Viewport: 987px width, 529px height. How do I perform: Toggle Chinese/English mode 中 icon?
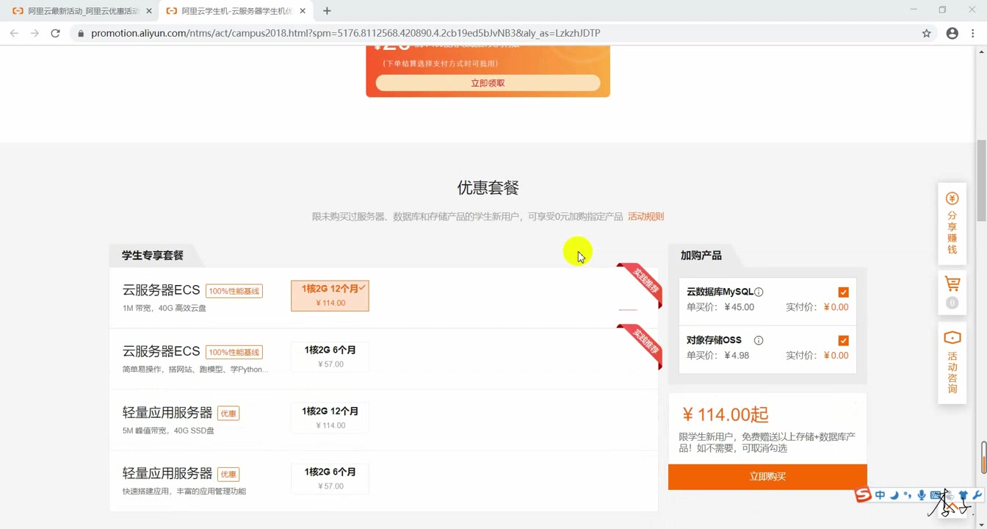(x=880, y=495)
